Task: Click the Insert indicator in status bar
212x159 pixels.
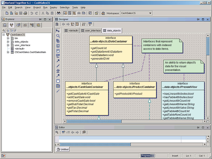Action: 175,156
